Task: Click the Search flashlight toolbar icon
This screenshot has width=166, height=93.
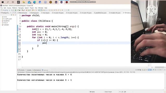Action: pos(35,10)
